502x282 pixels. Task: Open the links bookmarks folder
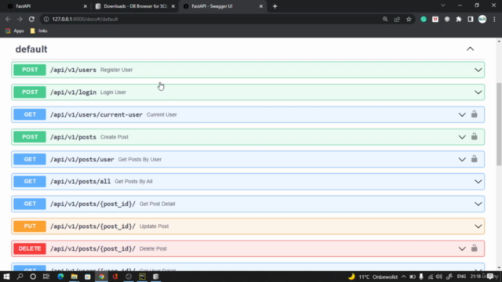tap(38, 31)
